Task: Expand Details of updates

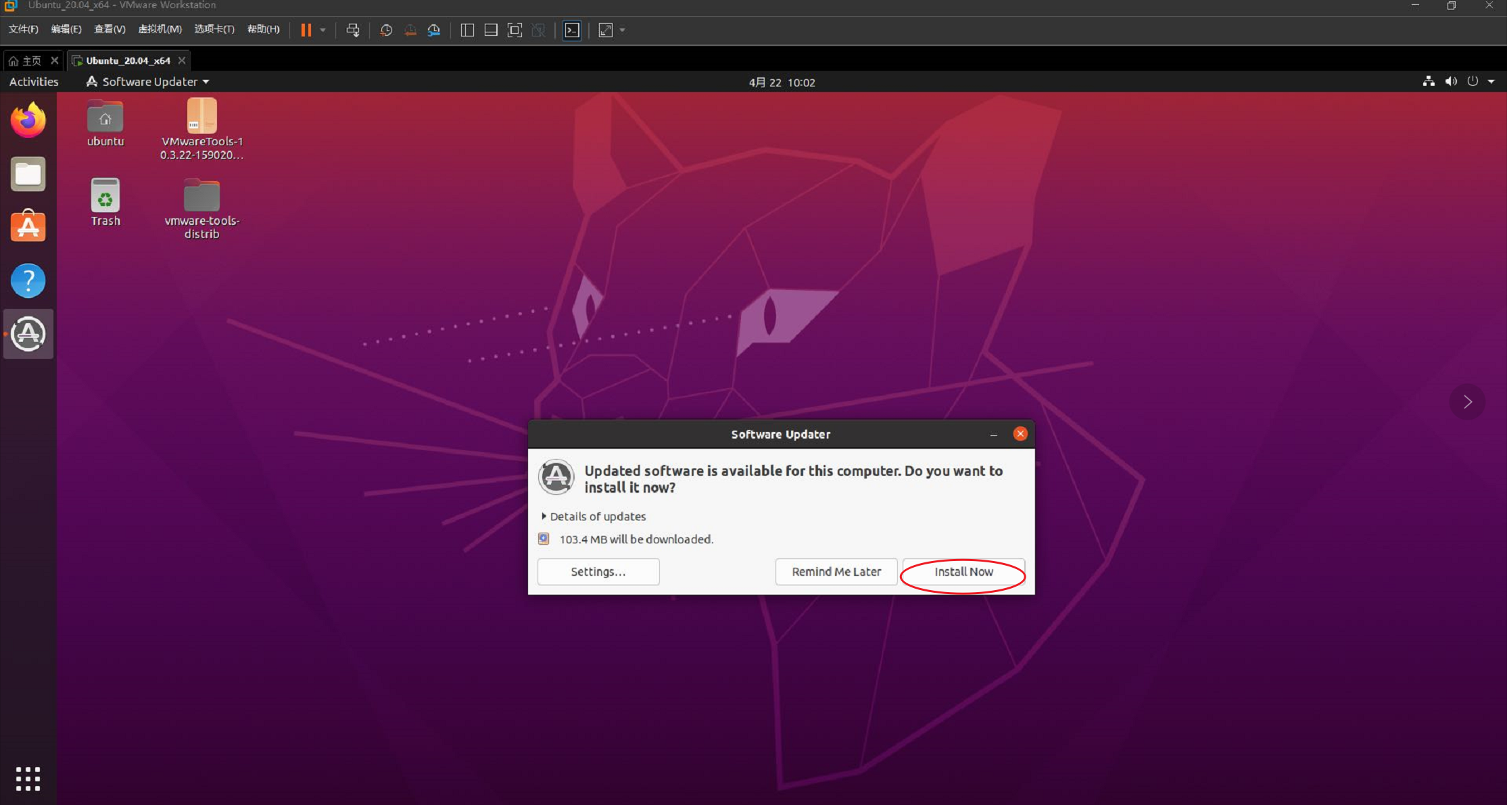Action: point(594,516)
